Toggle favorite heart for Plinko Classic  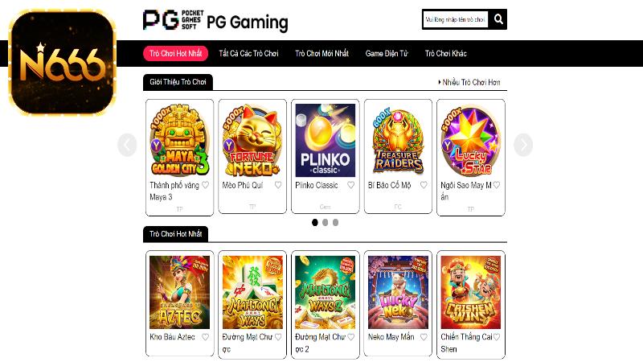click(351, 185)
